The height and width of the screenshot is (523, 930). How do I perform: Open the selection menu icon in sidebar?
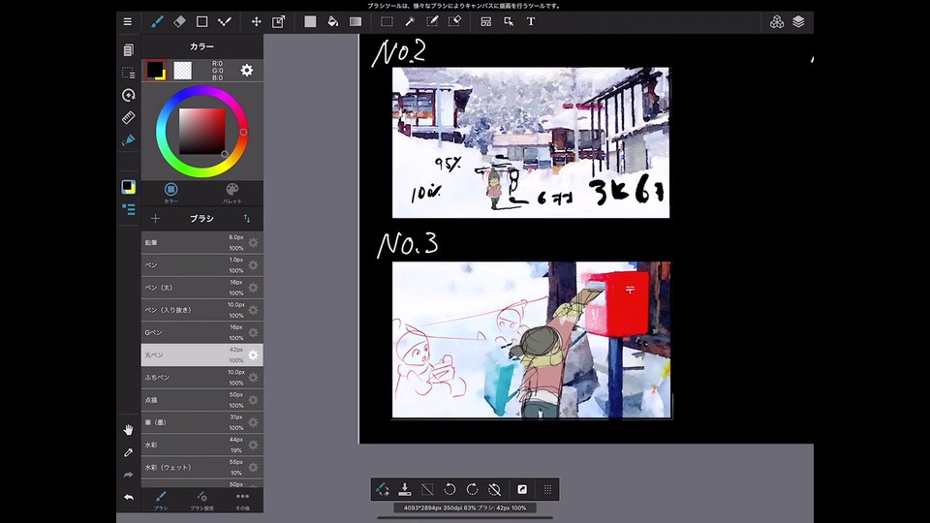pos(128,73)
